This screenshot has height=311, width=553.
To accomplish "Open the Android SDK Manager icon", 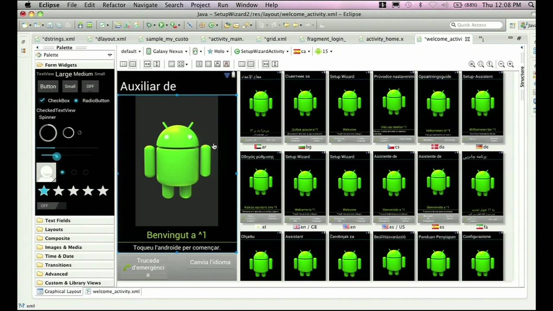I will pyautogui.click(x=80, y=25).
